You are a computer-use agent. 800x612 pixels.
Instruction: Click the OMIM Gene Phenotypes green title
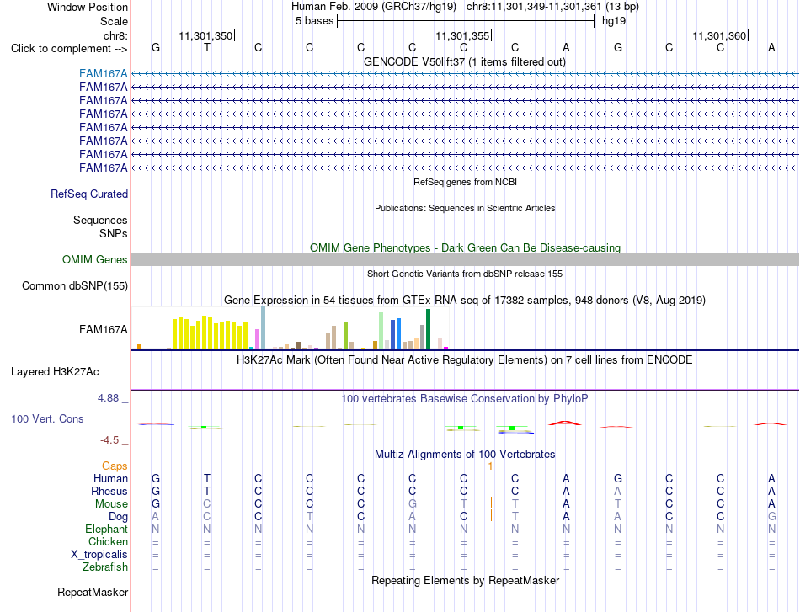click(465, 247)
